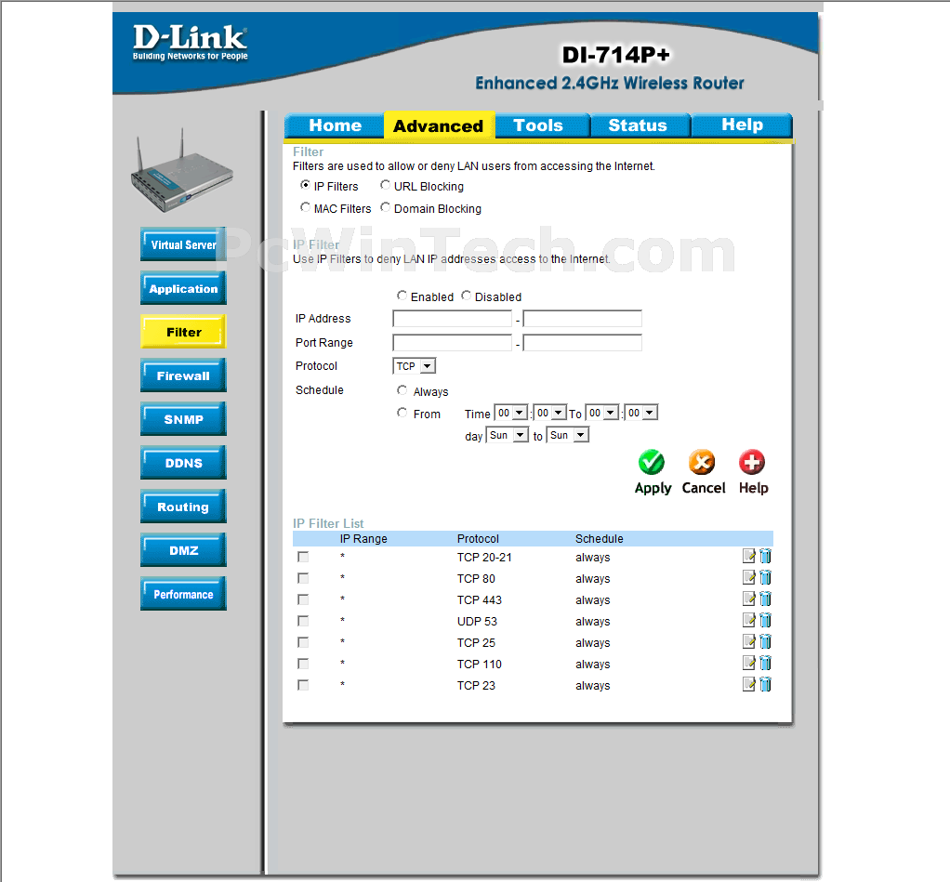
Task: Select the Domain Blocking radio button
Action: click(386, 207)
